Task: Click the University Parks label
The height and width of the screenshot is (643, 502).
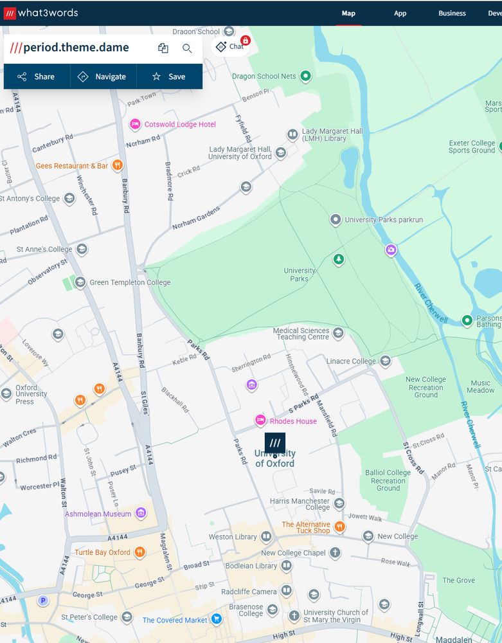Action: click(x=300, y=275)
